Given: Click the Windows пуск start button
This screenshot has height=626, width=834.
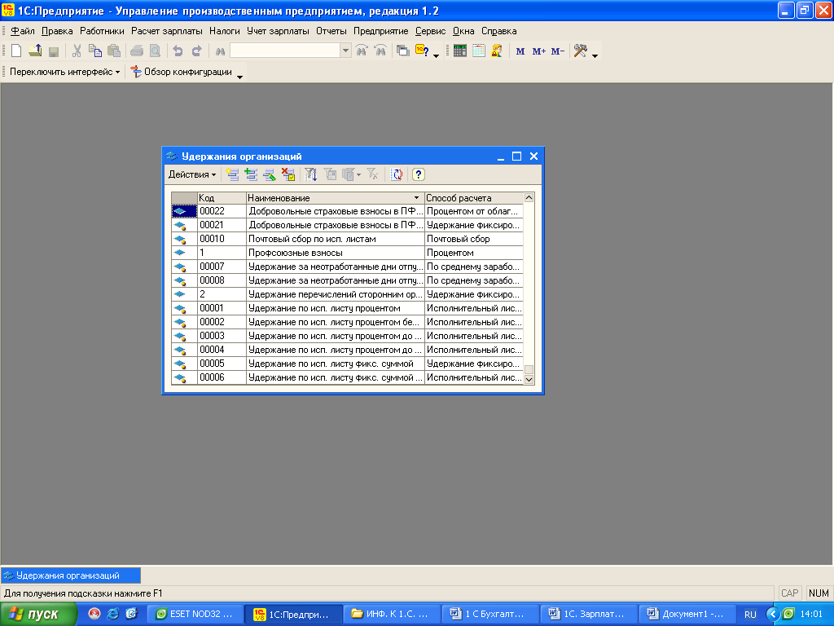Looking at the screenshot, I should (x=39, y=615).
